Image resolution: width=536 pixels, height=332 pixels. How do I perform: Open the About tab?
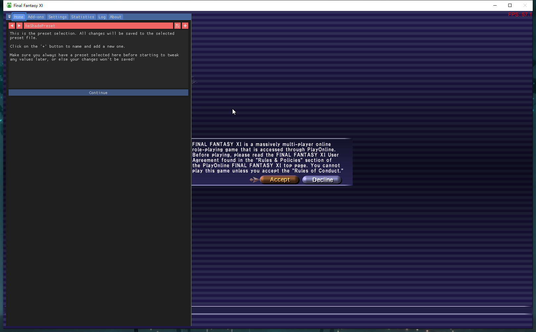(x=115, y=17)
